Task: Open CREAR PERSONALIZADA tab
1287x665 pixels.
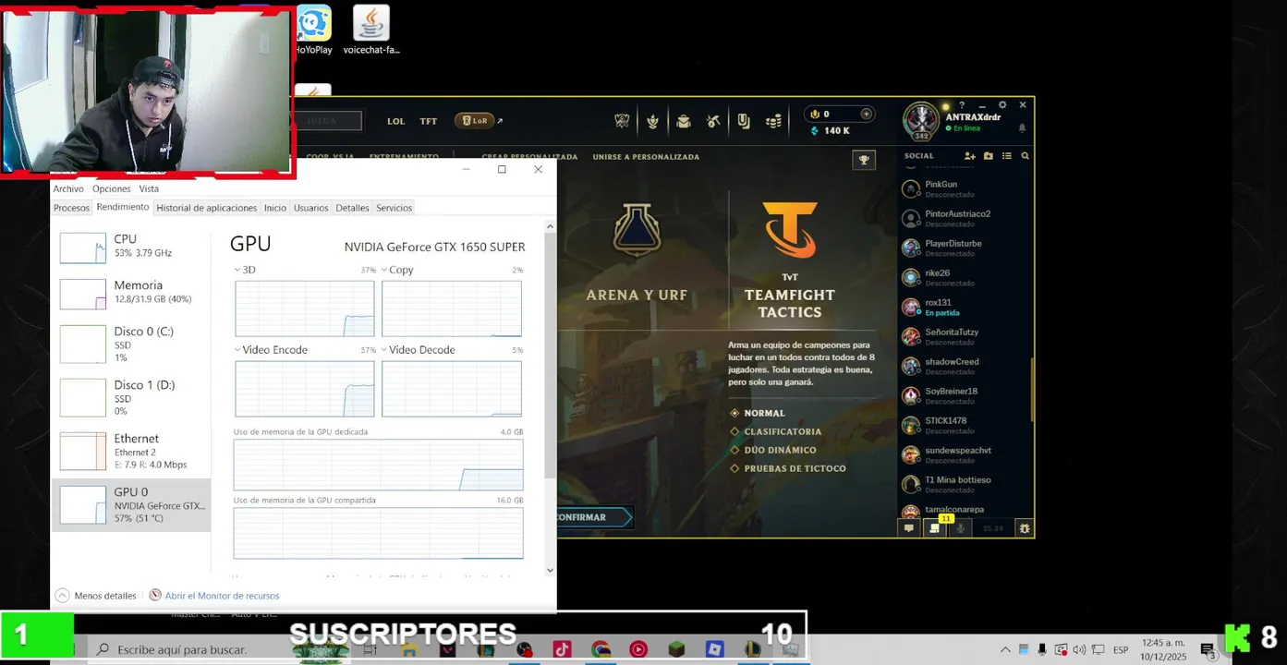Action: click(529, 157)
